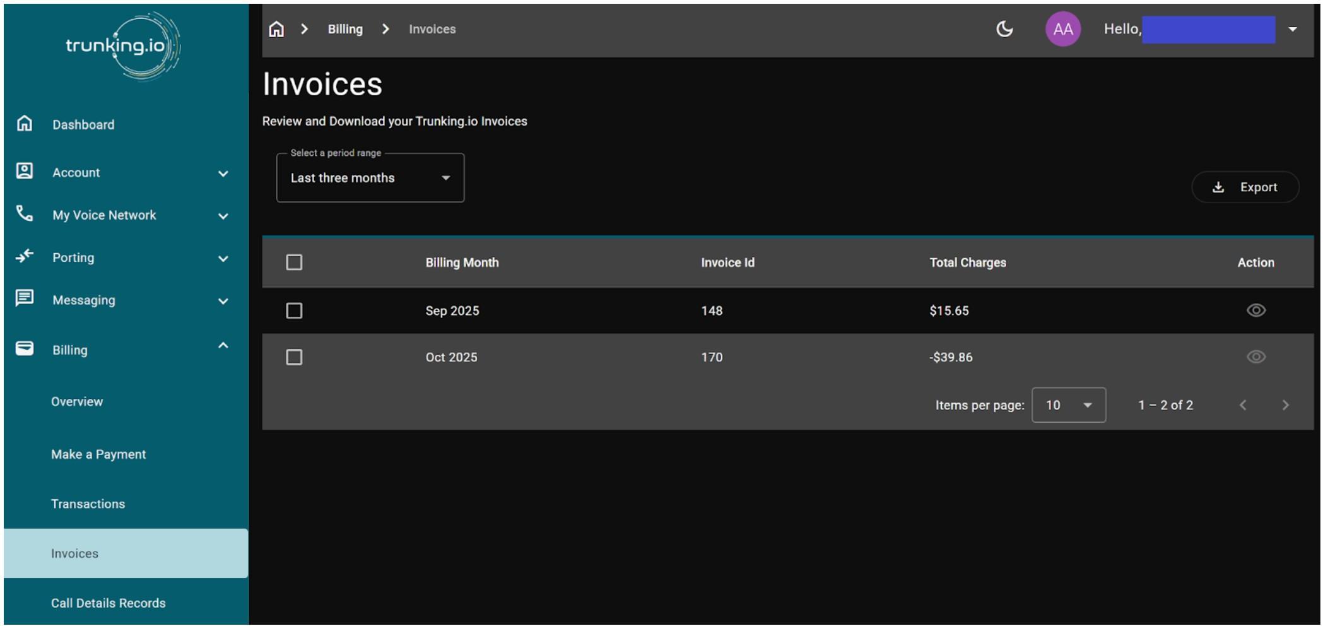Viewport: 1328px width, 626px height.
Task: Click the Billing breadcrumb link
Action: pyautogui.click(x=345, y=29)
